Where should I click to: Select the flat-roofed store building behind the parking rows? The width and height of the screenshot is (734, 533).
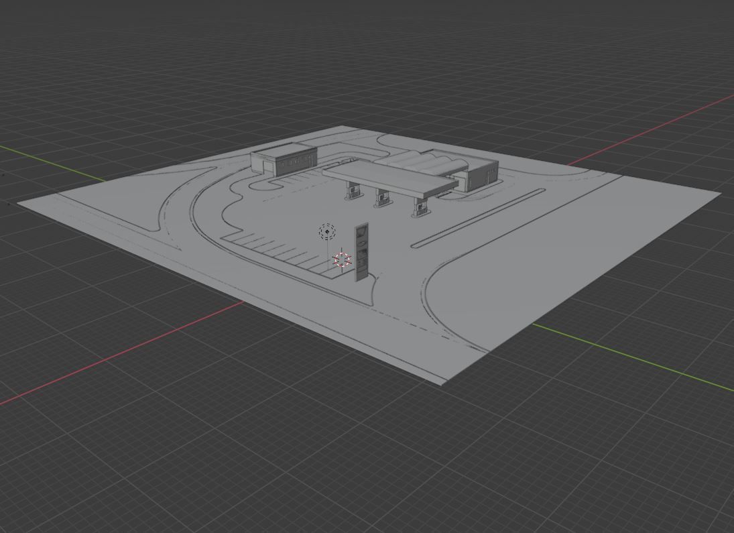coord(284,160)
